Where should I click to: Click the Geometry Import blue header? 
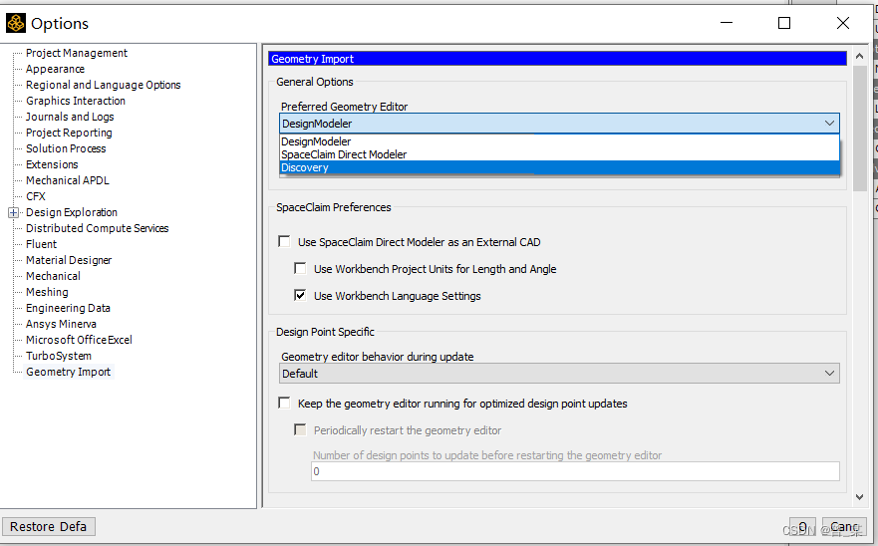tap(557, 59)
